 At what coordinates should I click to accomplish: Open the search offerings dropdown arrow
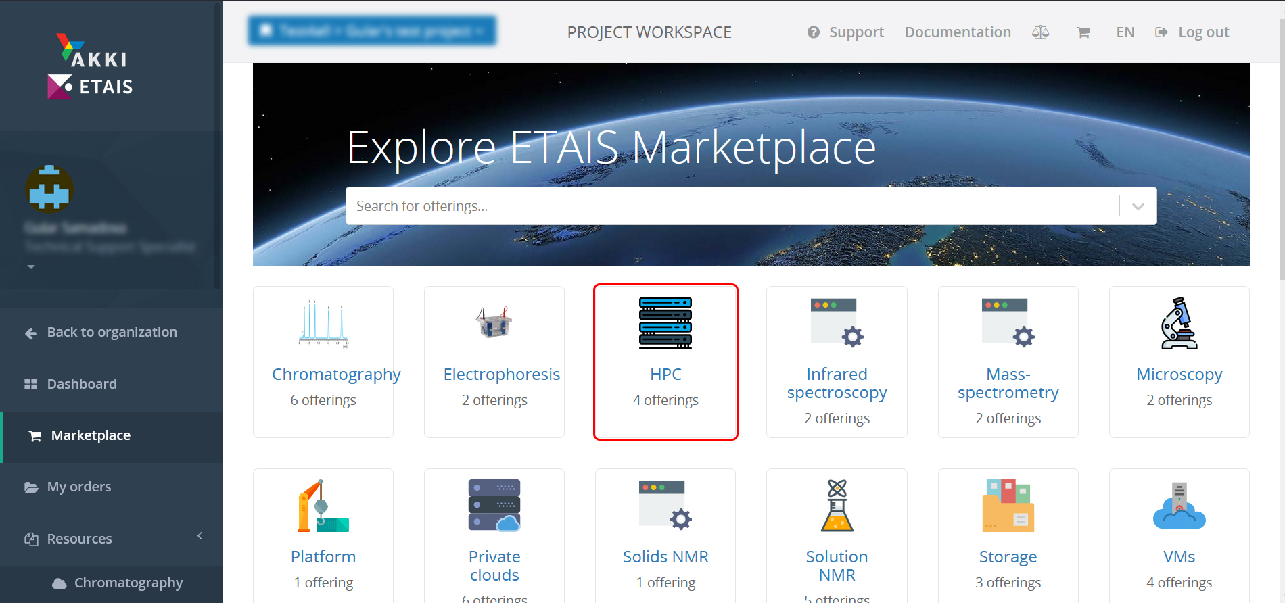click(1138, 206)
